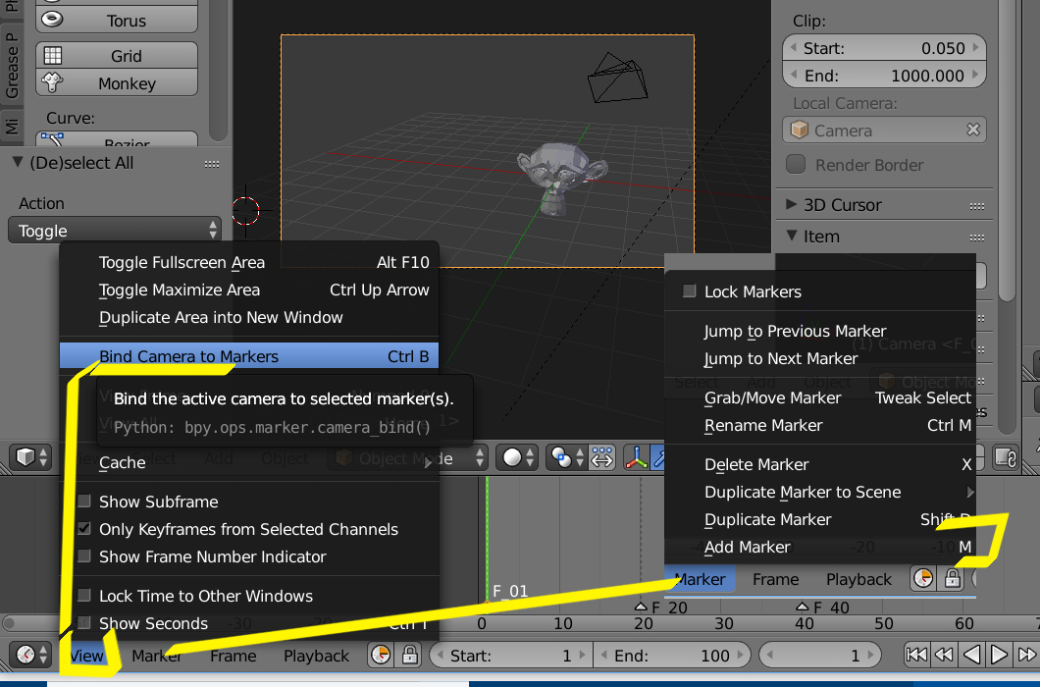
Task: Open viewport shading sphere dropdown
Action: (517, 457)
